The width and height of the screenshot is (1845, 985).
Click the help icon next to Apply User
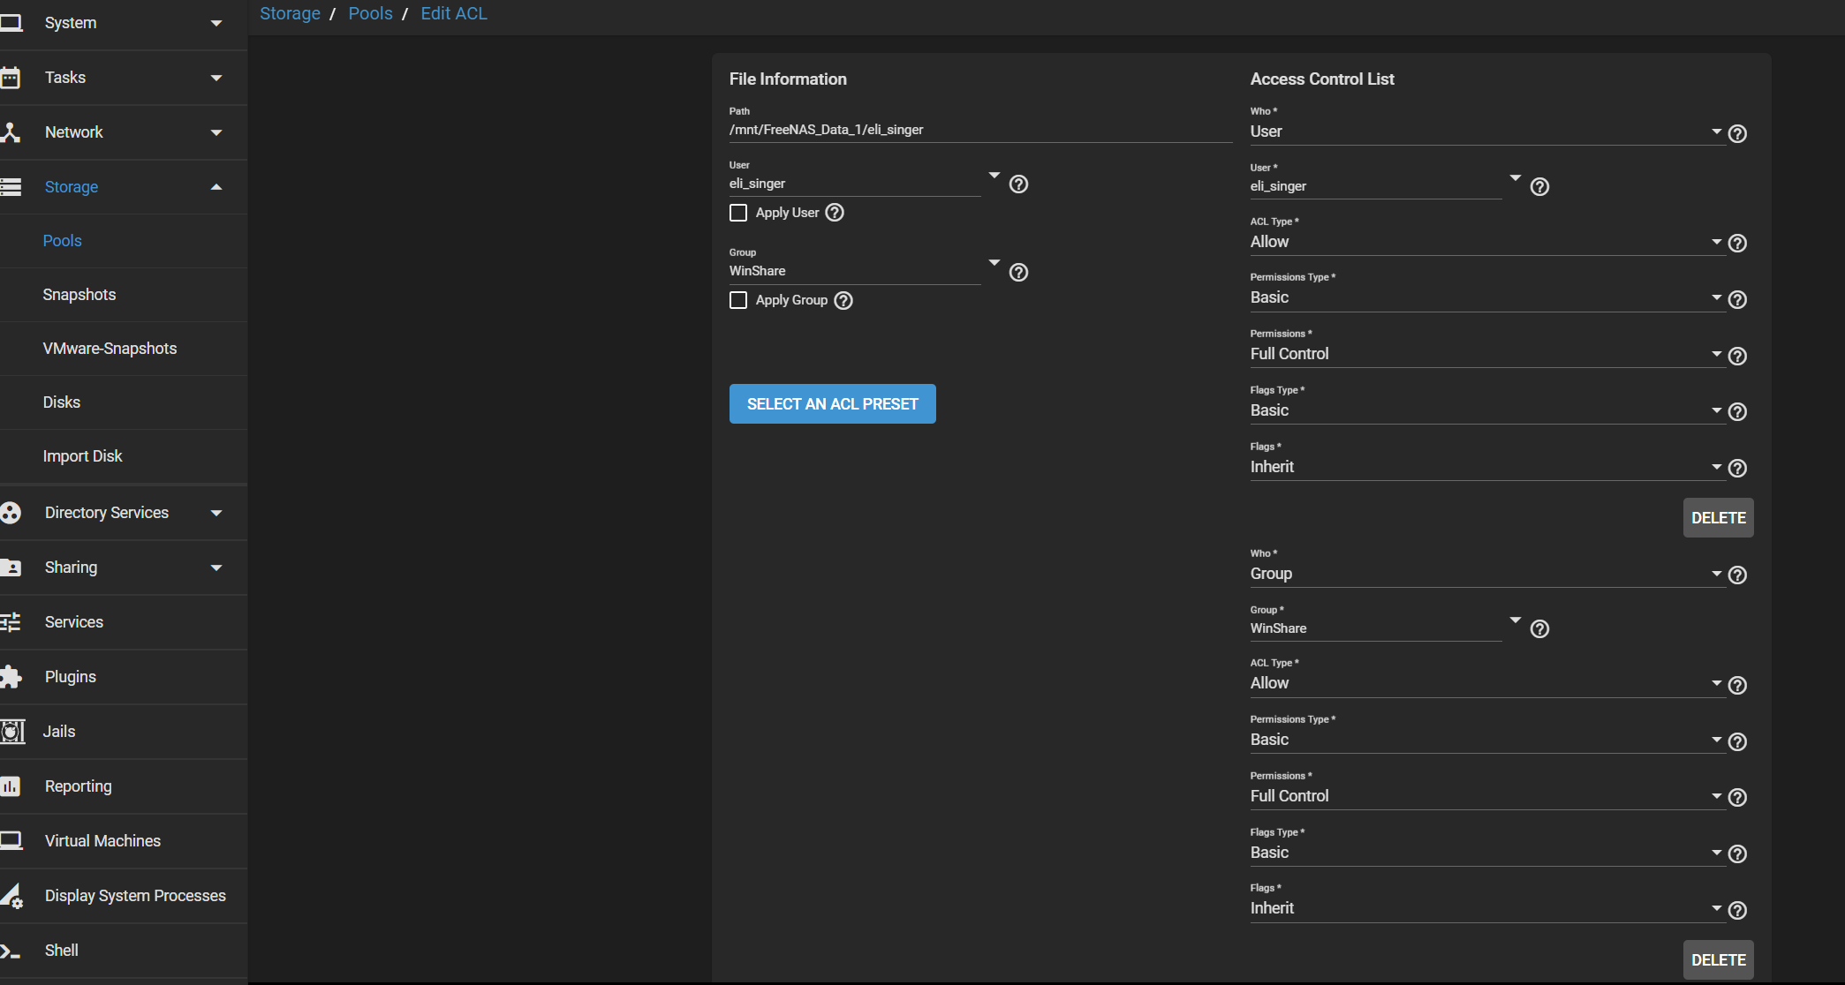point(835,213)
